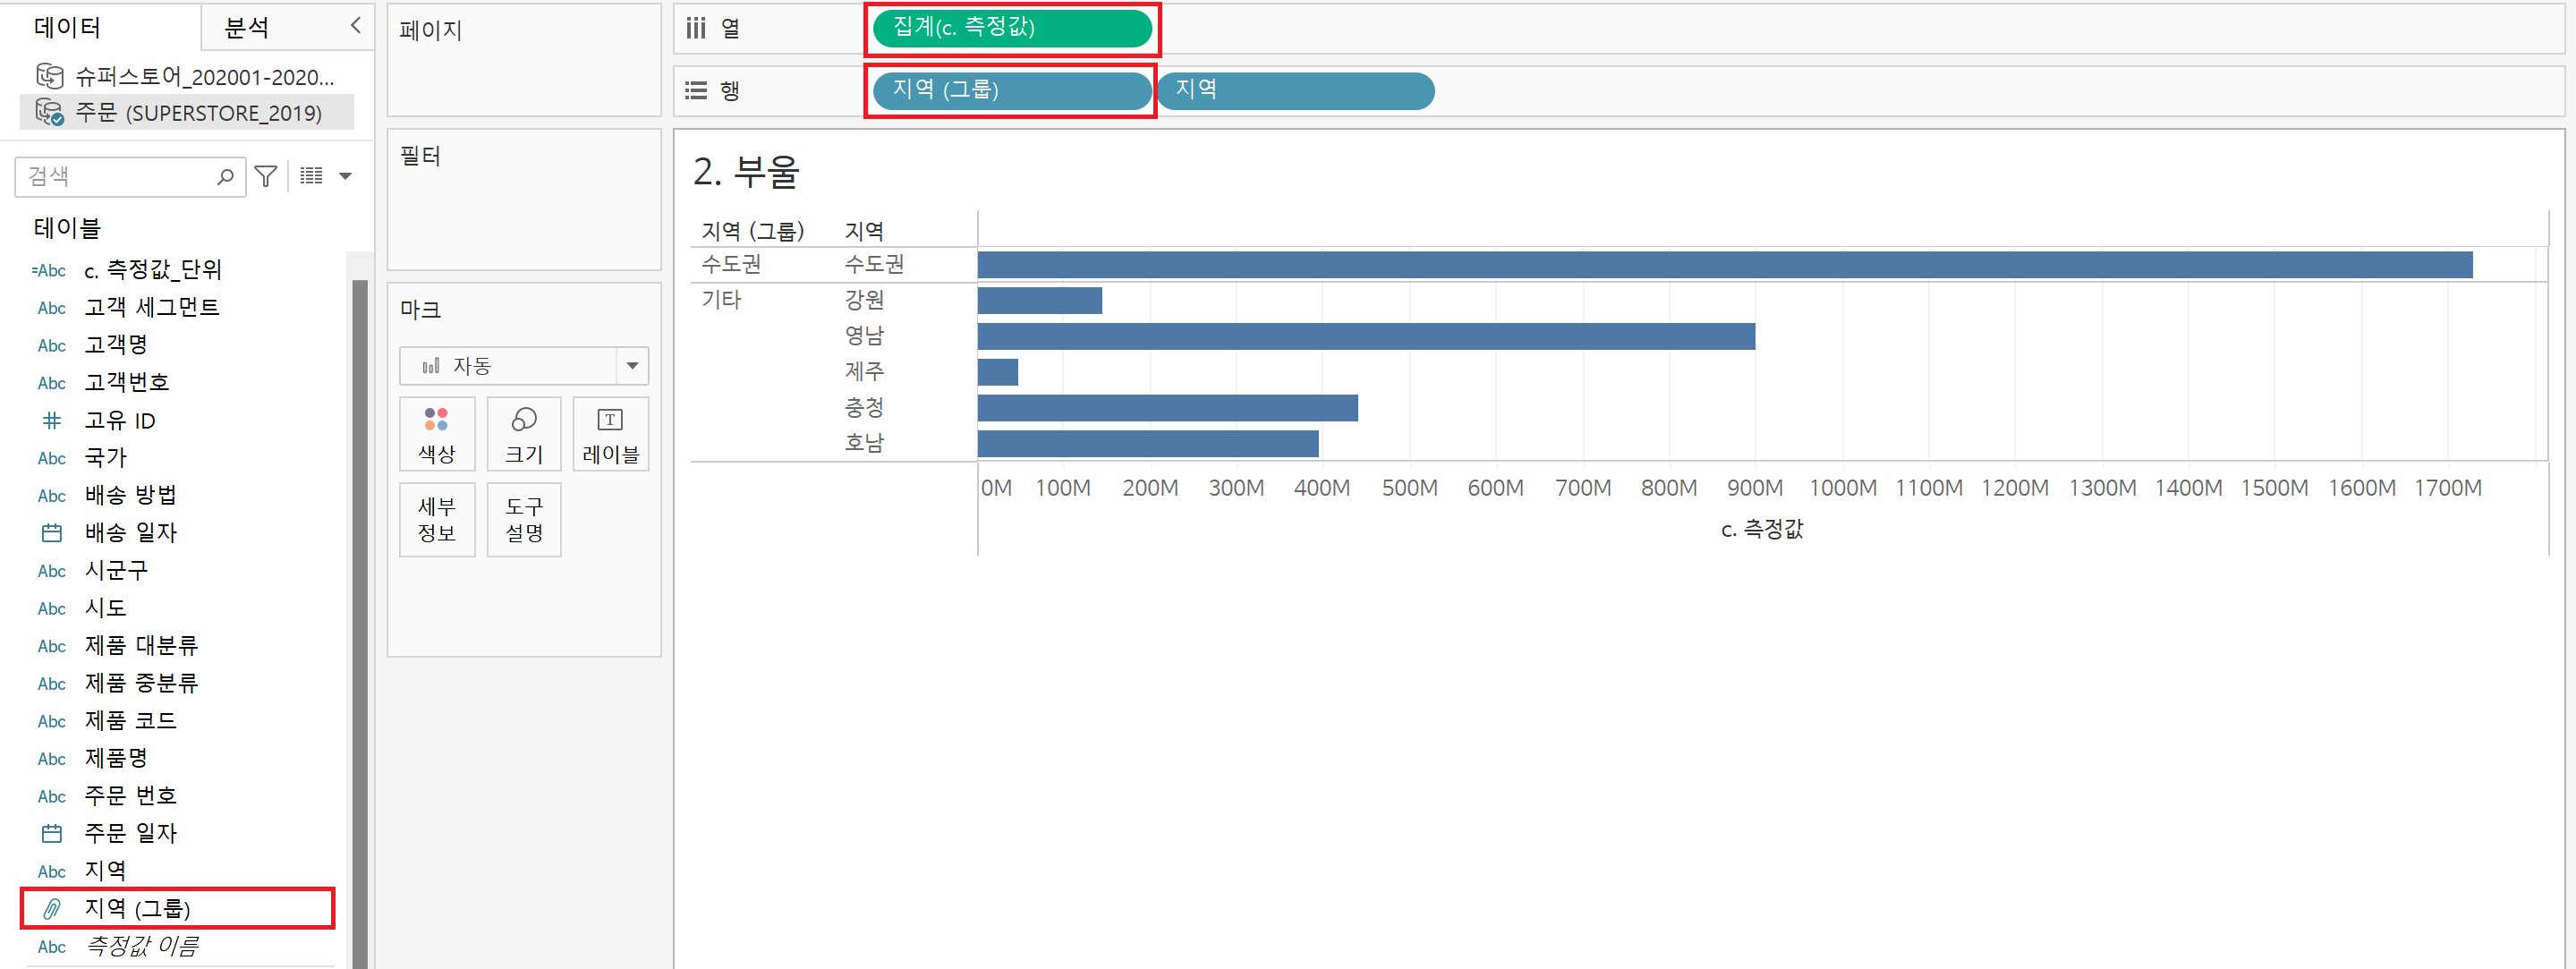Viewport: 2576px width, 969px height.
Task: Select data source 주문 (SUPERSTORE_2019)
Action: point(198,113)
